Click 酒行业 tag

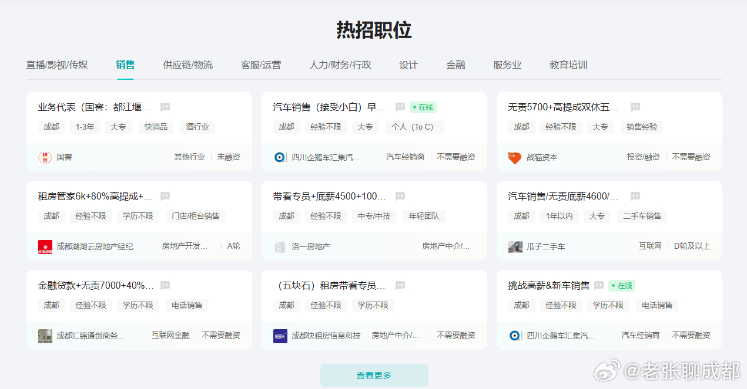198,127
